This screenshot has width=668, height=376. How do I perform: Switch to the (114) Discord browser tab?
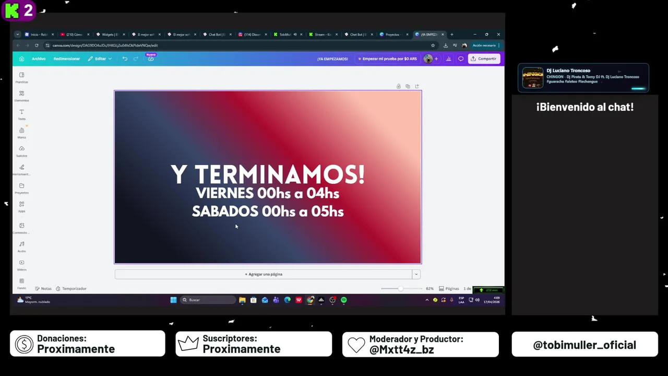(252, 34)
